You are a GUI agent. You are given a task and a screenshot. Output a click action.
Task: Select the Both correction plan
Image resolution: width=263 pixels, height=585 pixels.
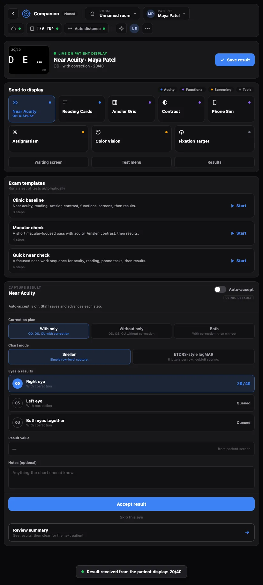[214, 331]
